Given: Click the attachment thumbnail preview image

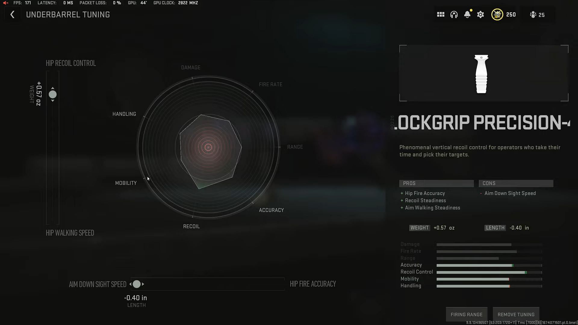Looking at the screenshot, I should pos(482,73).
